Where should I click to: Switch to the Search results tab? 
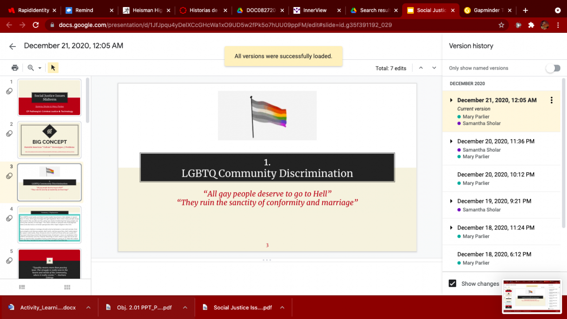tap(374, 10)
